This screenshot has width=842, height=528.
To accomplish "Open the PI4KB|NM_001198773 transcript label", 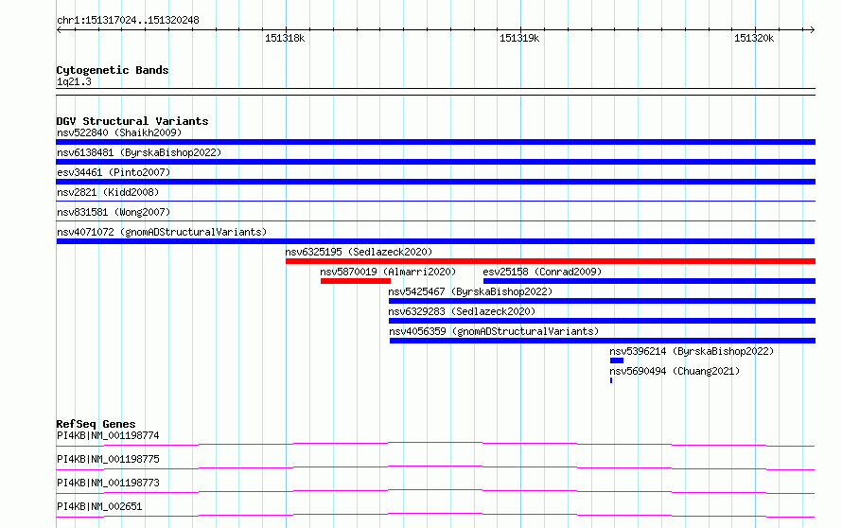I will pos(108,483).
